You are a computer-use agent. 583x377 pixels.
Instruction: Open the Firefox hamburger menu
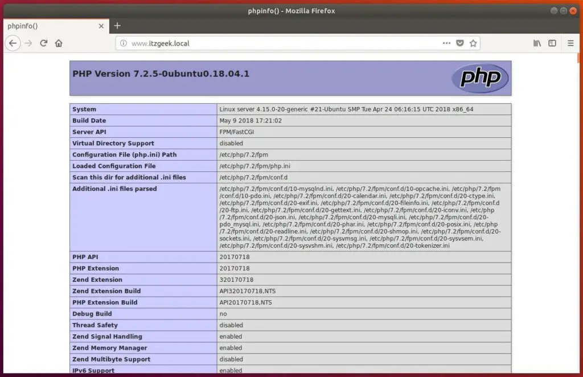(570, 43)
